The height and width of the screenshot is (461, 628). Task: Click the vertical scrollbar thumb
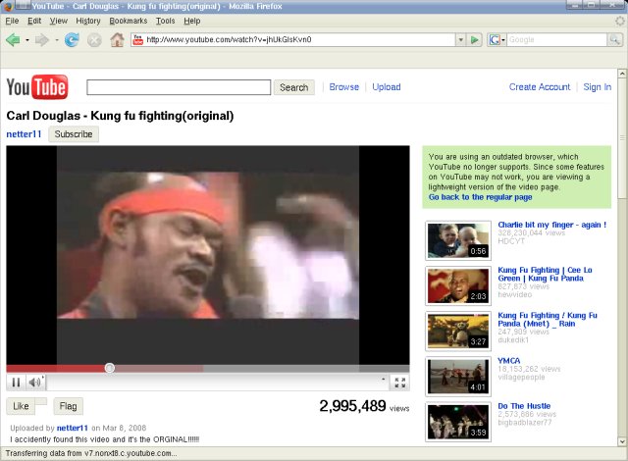[622, 138]
